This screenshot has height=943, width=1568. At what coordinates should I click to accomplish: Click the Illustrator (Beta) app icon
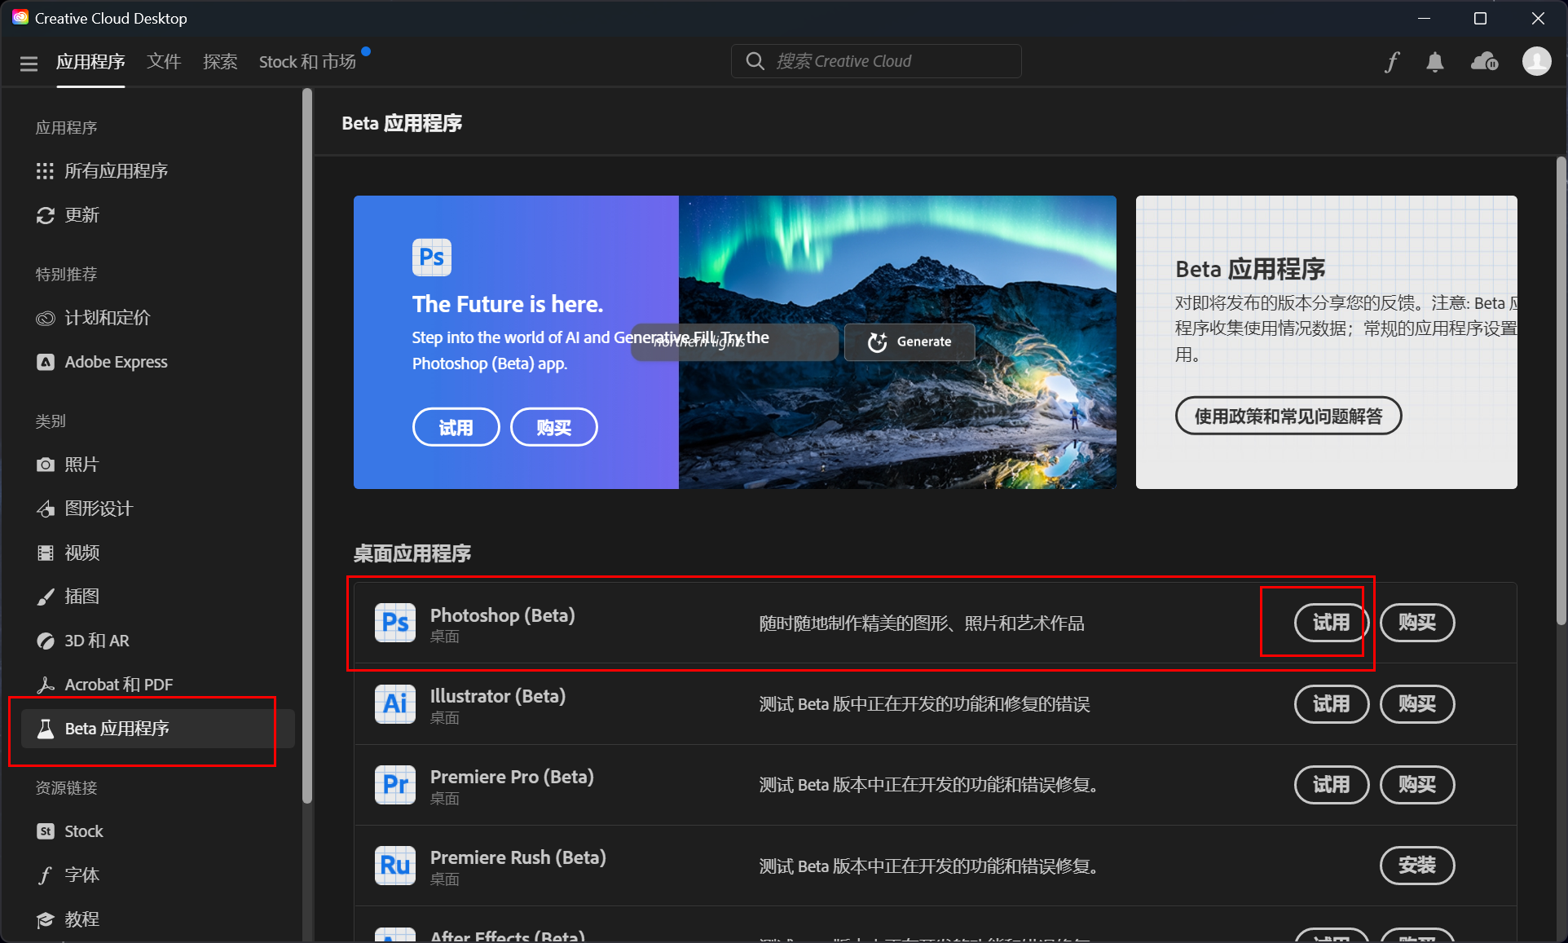395,703
